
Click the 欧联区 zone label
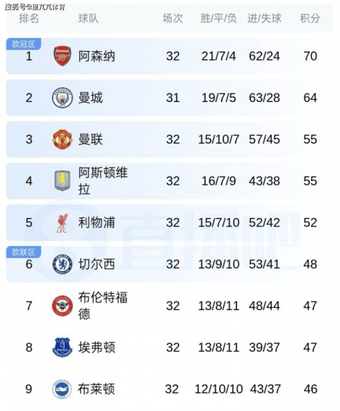[x=24, y=252]
